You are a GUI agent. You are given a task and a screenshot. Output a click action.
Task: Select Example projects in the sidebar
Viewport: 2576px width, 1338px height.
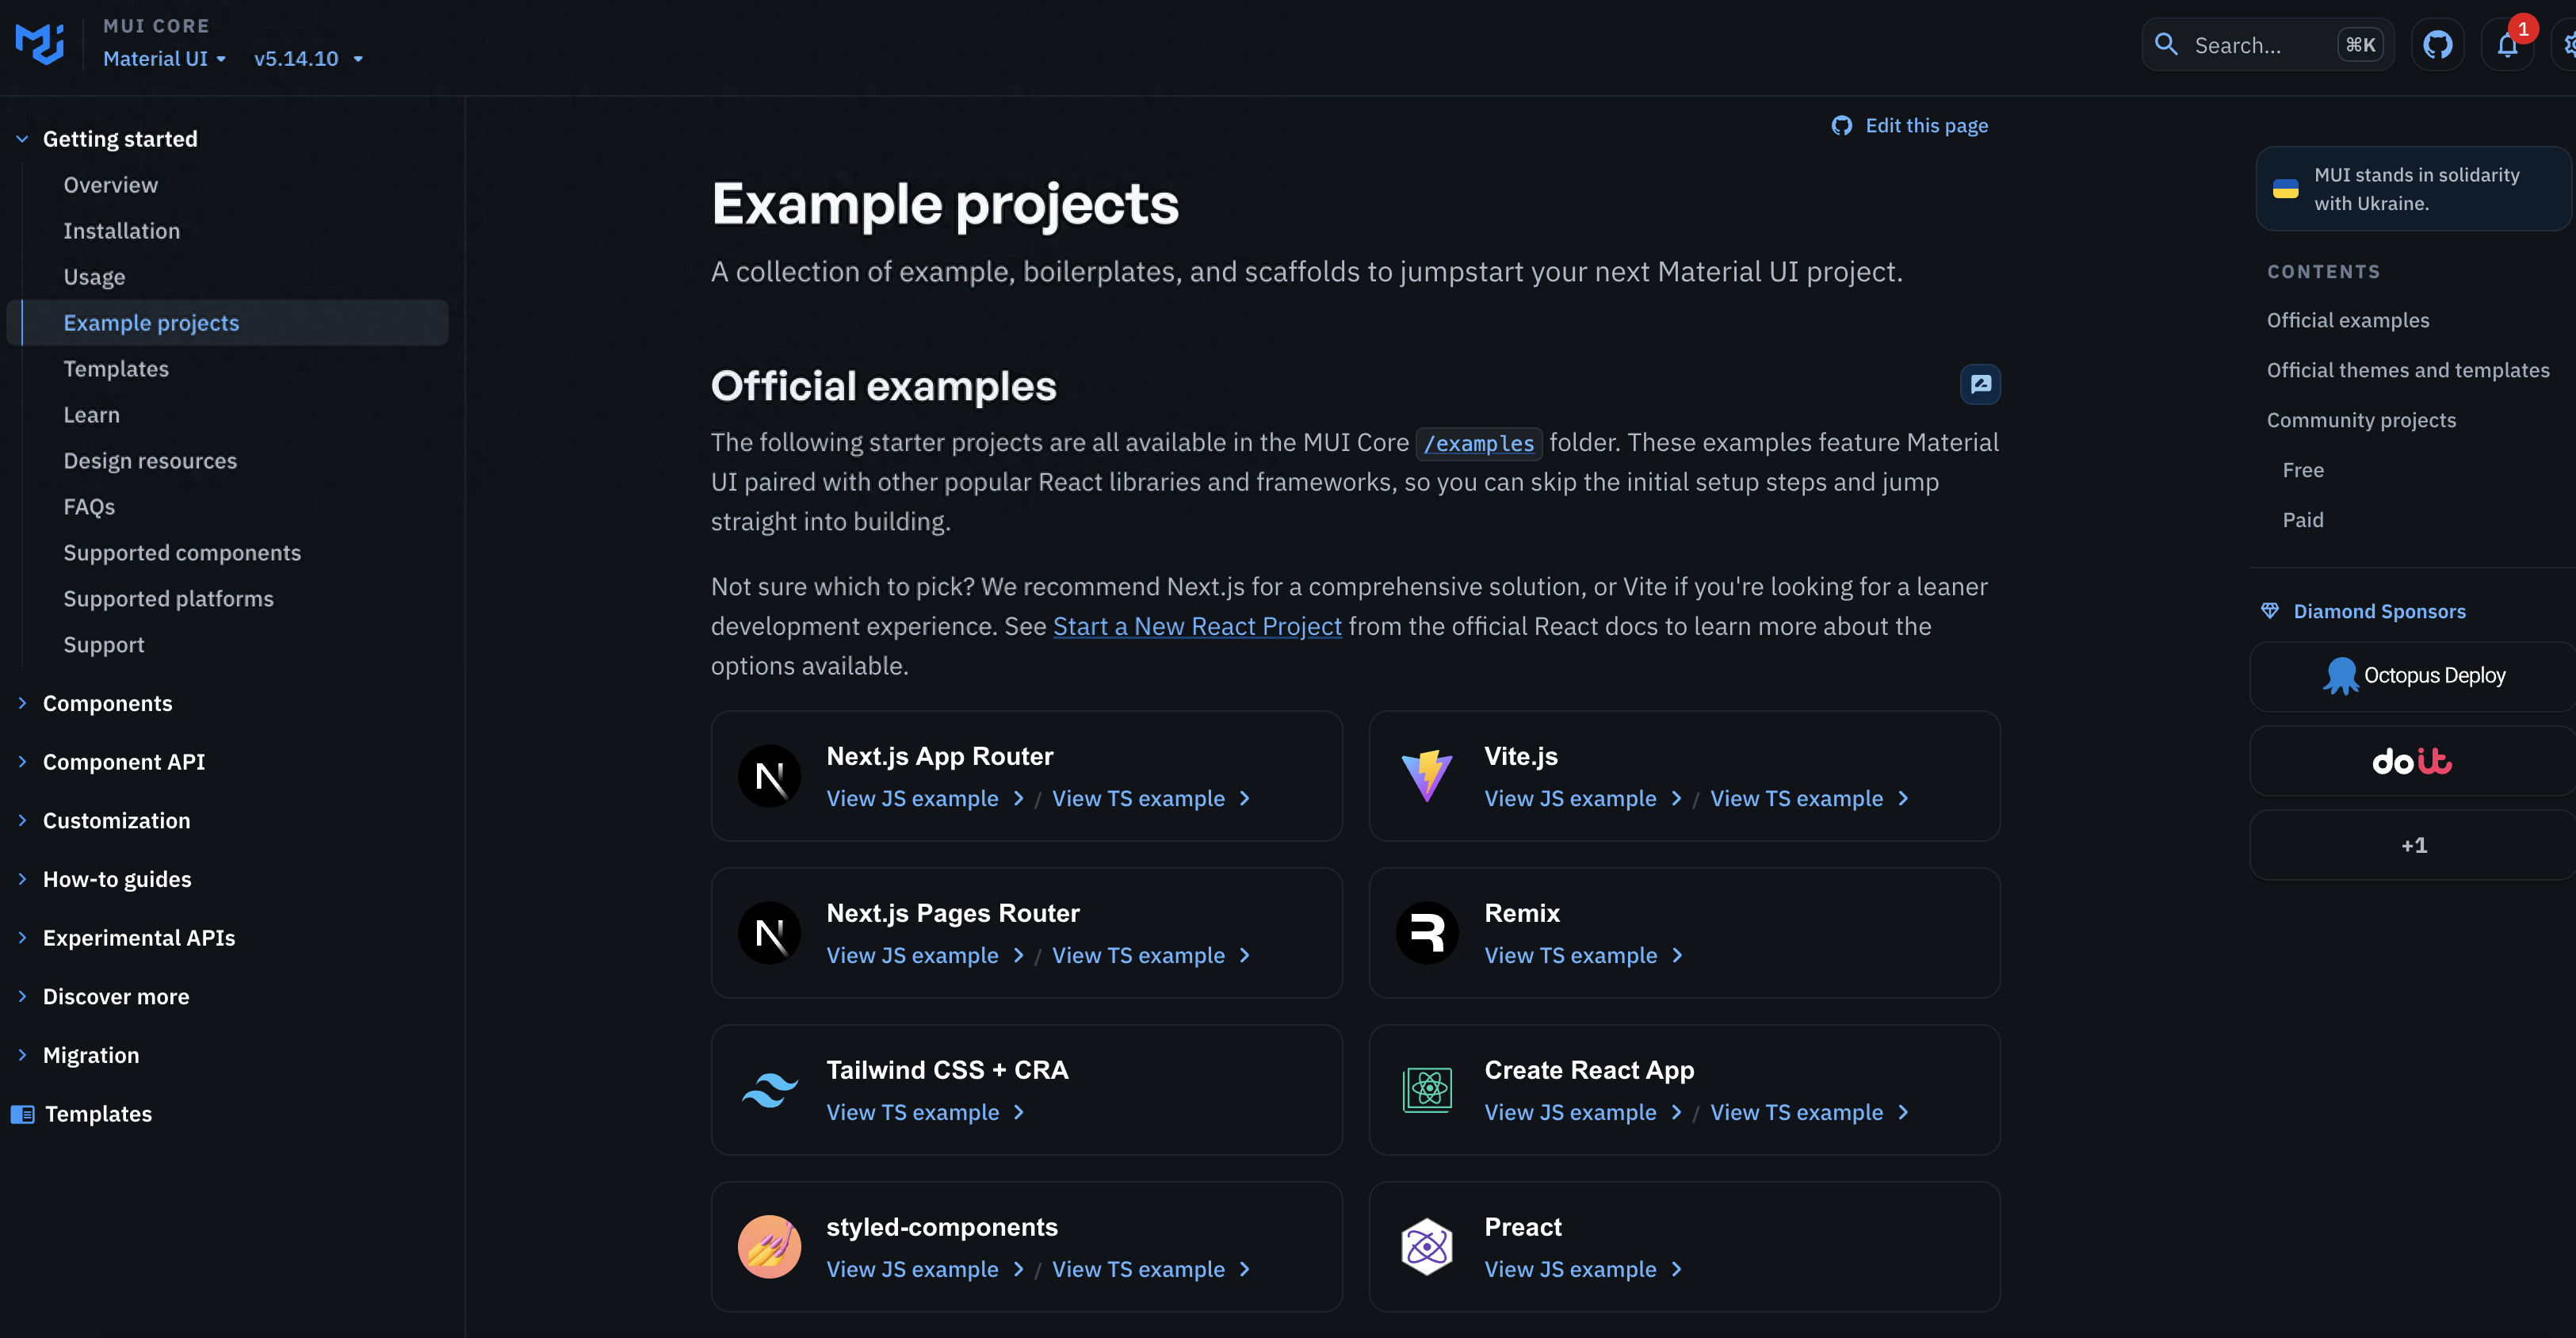coord(228,323)
